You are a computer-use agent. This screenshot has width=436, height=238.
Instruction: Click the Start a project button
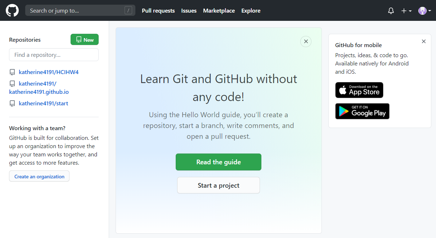[x=219, y=185]
